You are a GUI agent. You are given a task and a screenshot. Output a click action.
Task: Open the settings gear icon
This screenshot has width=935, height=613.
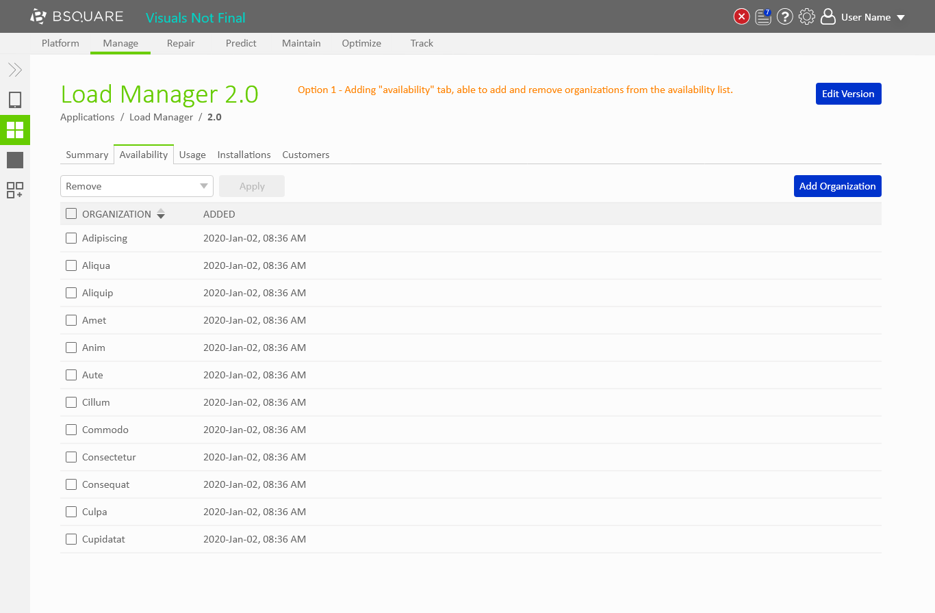807,17
